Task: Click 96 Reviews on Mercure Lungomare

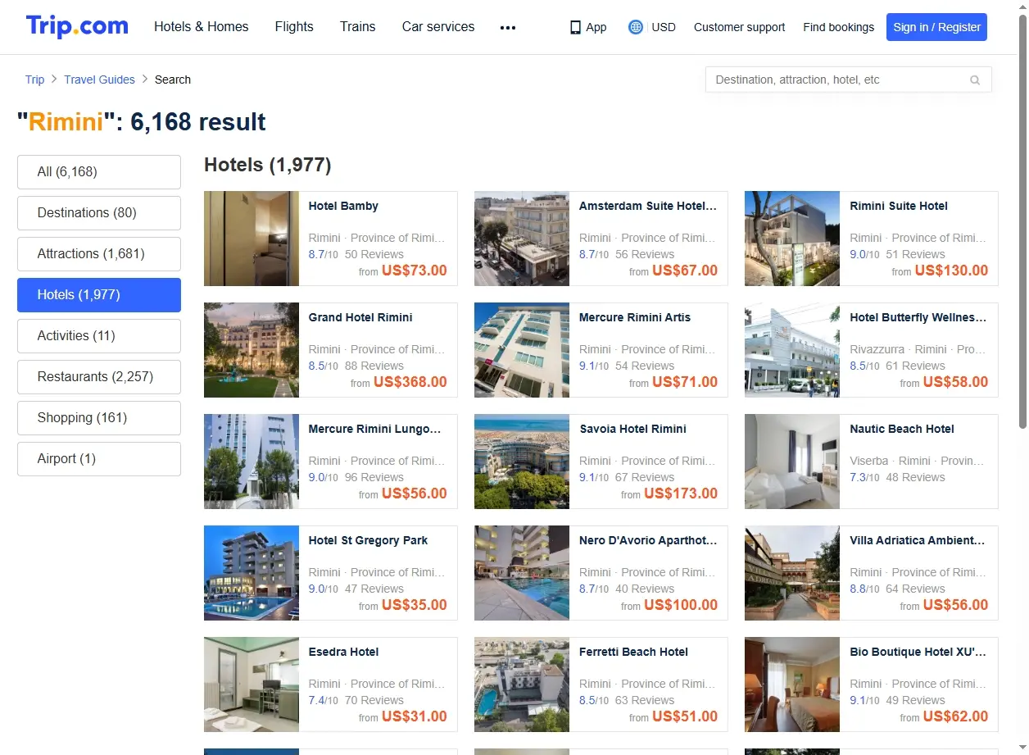Action: [374, 477]
